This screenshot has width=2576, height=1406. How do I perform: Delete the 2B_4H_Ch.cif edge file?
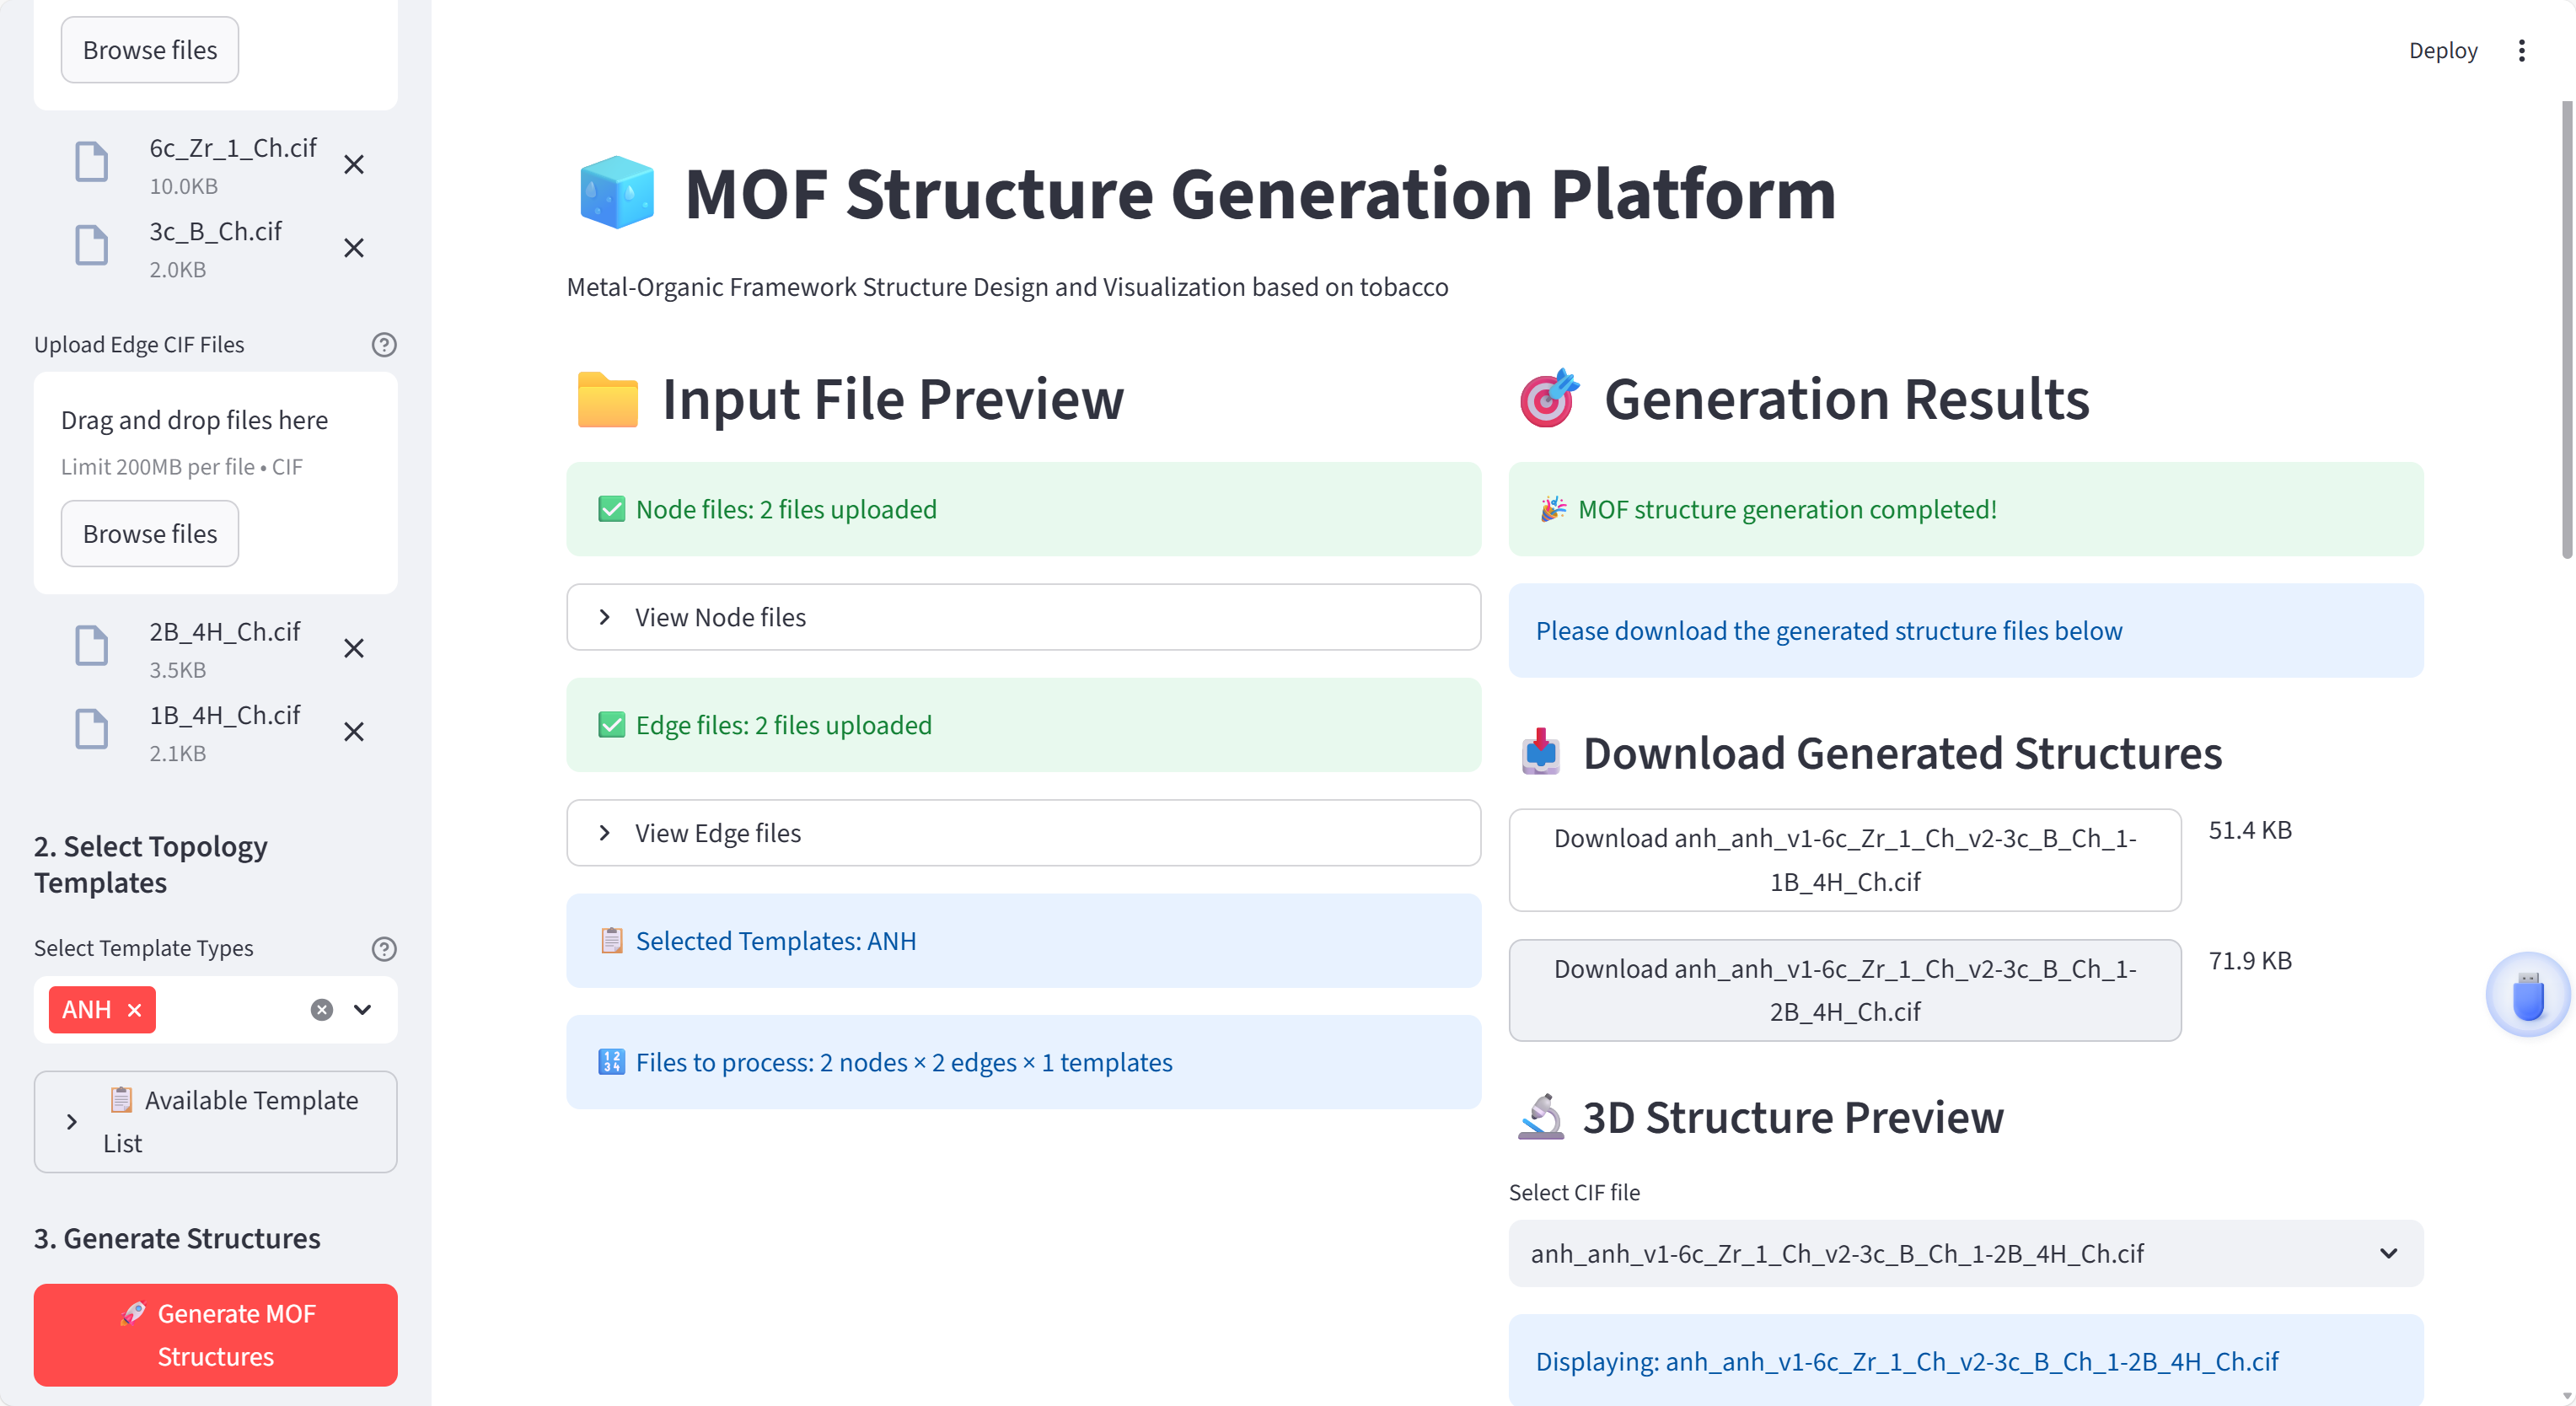(x=353, y=648)
